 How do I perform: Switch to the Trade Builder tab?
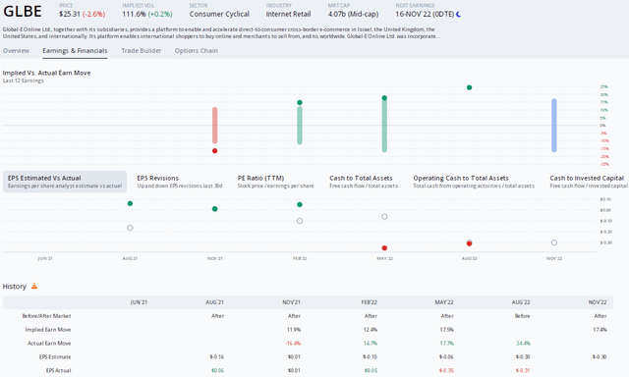142,50
